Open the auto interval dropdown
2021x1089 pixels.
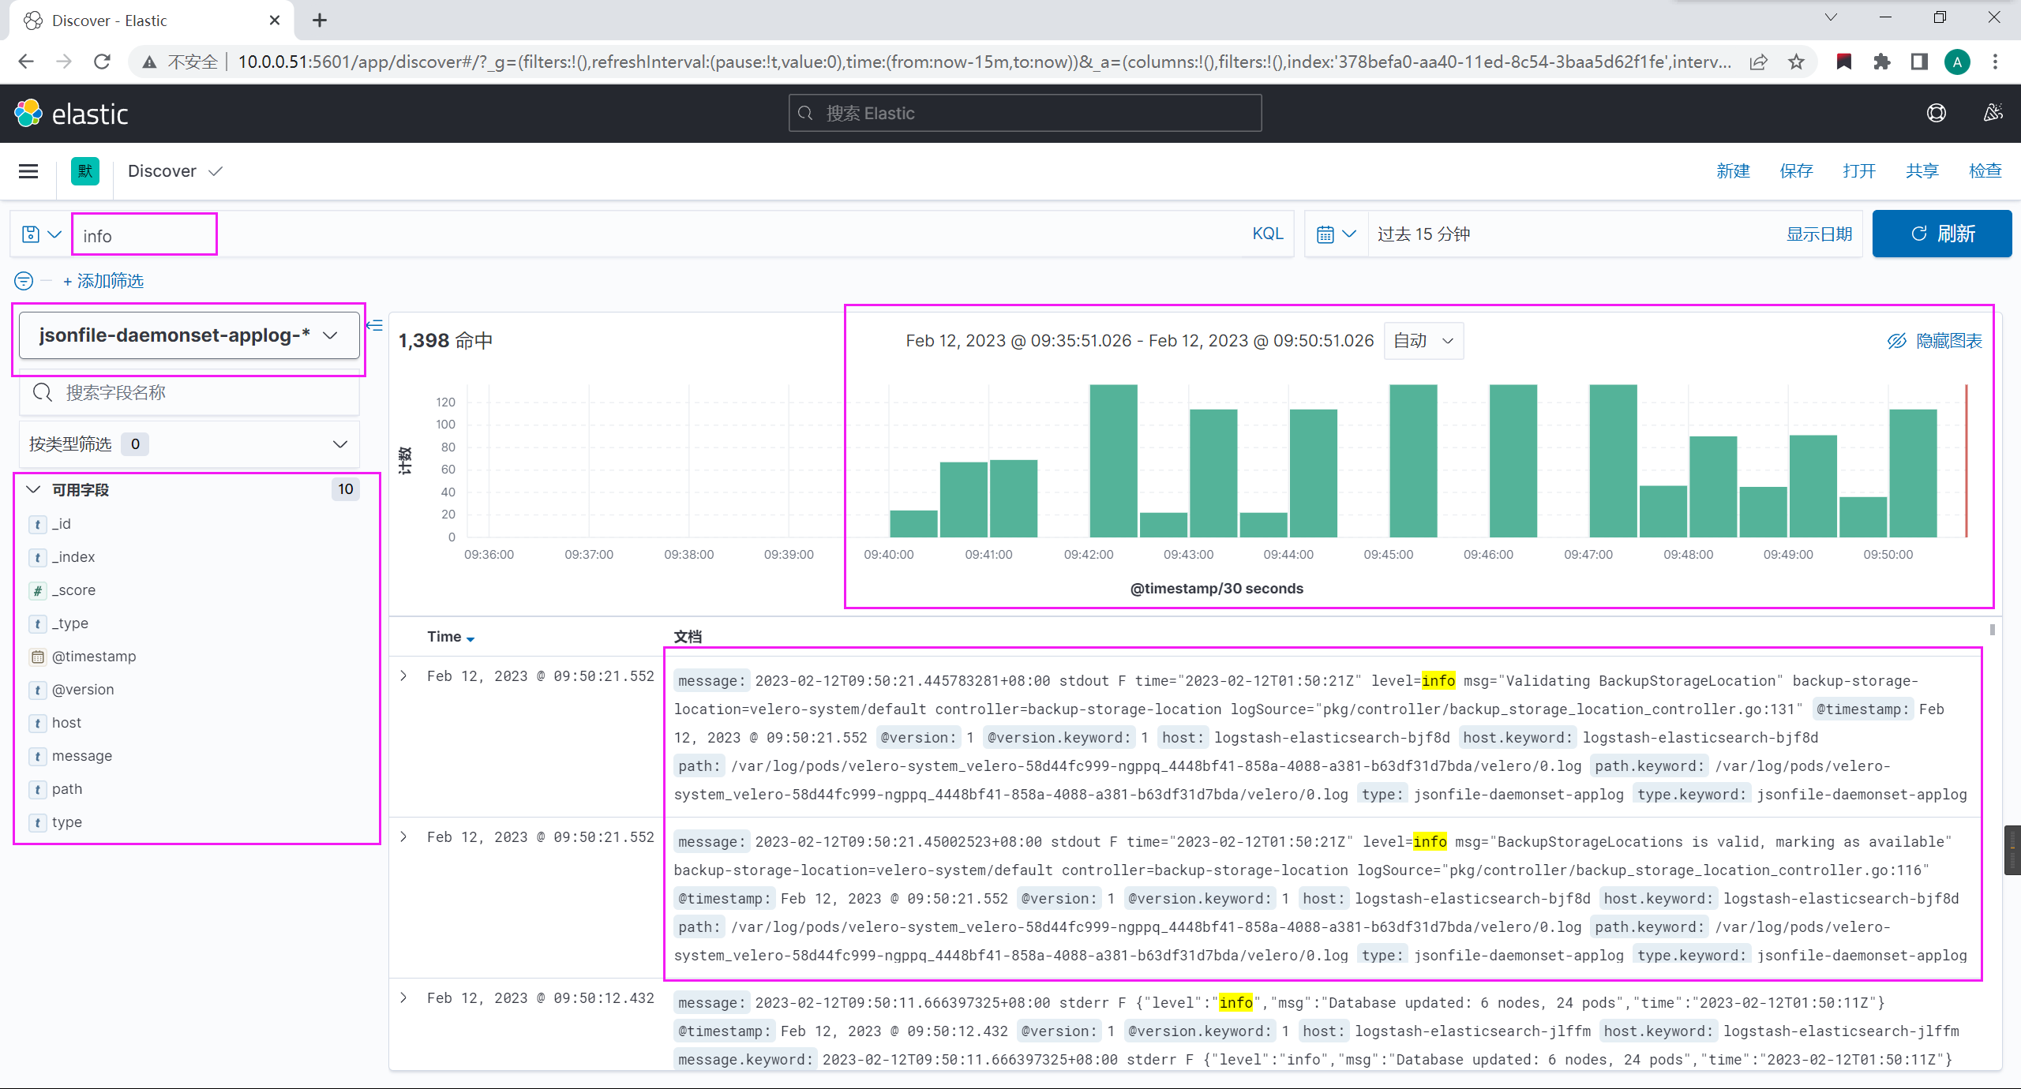pos(1423,341)
